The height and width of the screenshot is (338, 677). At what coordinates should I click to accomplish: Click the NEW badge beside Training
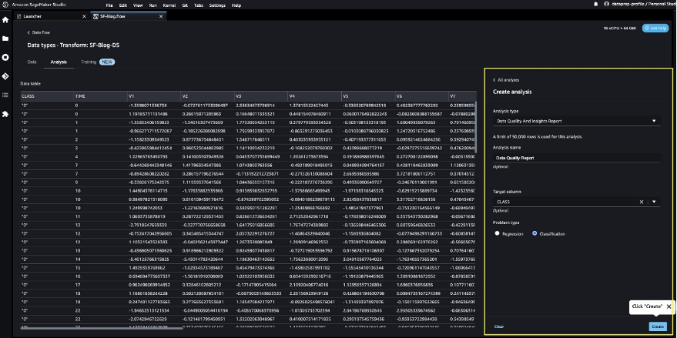coord(107,62)
